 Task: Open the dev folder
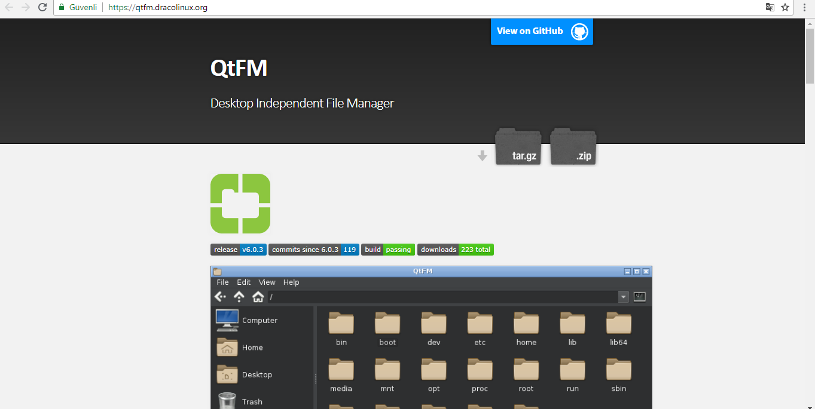coord(434,329)
